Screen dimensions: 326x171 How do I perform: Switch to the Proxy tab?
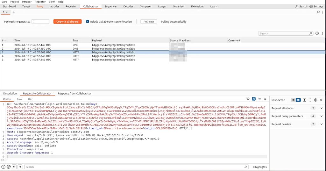40,6
